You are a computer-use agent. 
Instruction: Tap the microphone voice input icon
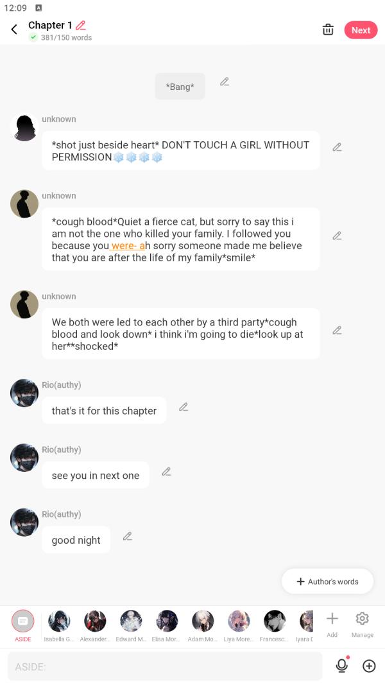[x=342, y=666]
